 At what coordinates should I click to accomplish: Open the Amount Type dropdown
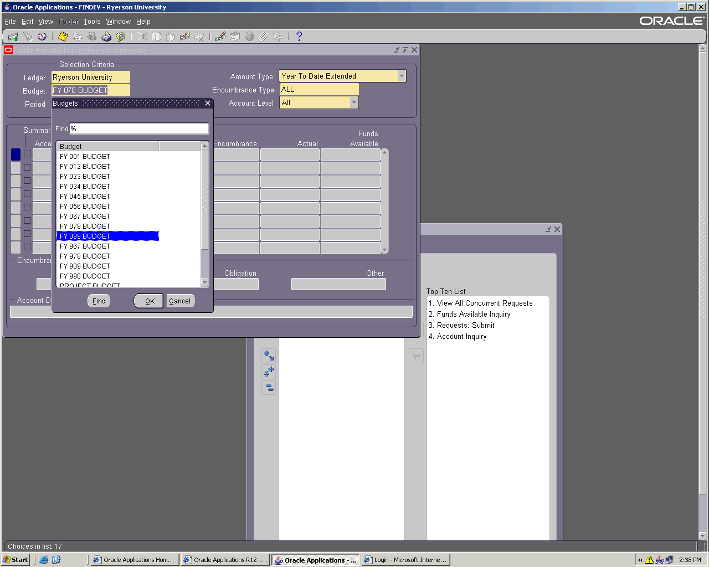pyautogui.click(x=402, y=76)
